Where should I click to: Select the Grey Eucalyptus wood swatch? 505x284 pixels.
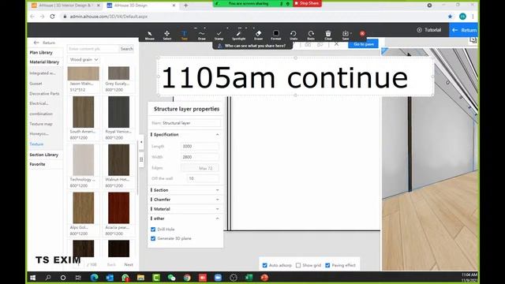(118, 73)
